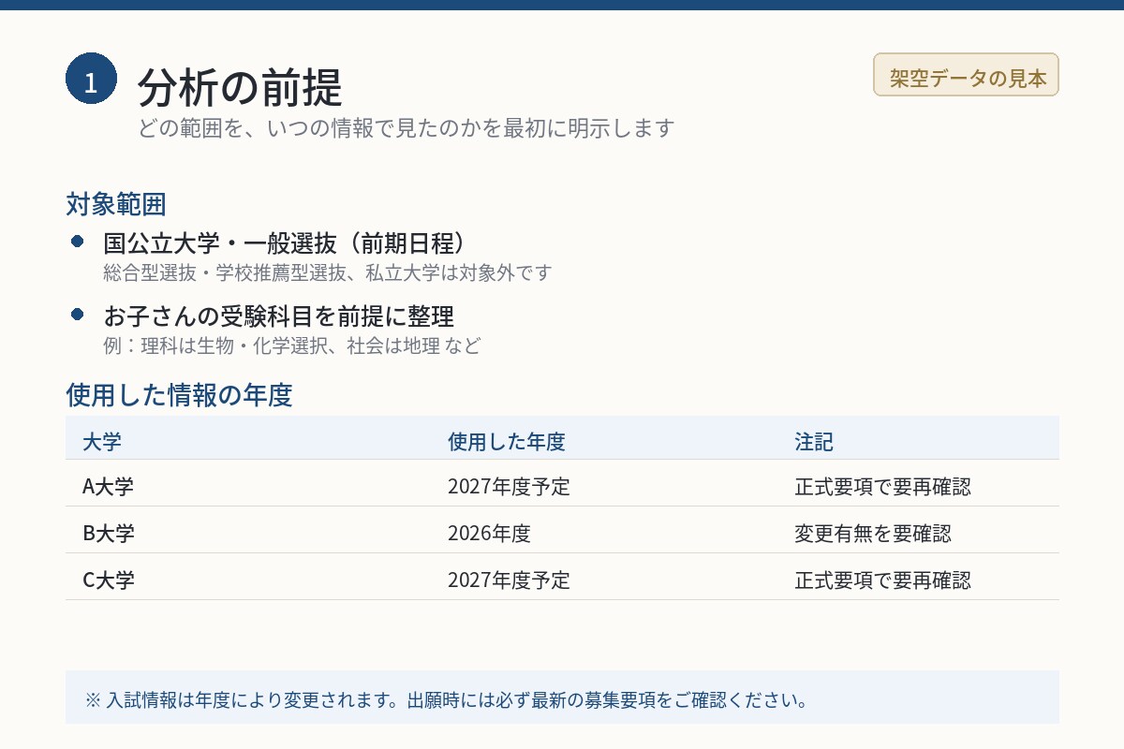This screenshot has width=1124, height=749.
Task: Select the C大学 table cell
Action: [x=109, y=580]
